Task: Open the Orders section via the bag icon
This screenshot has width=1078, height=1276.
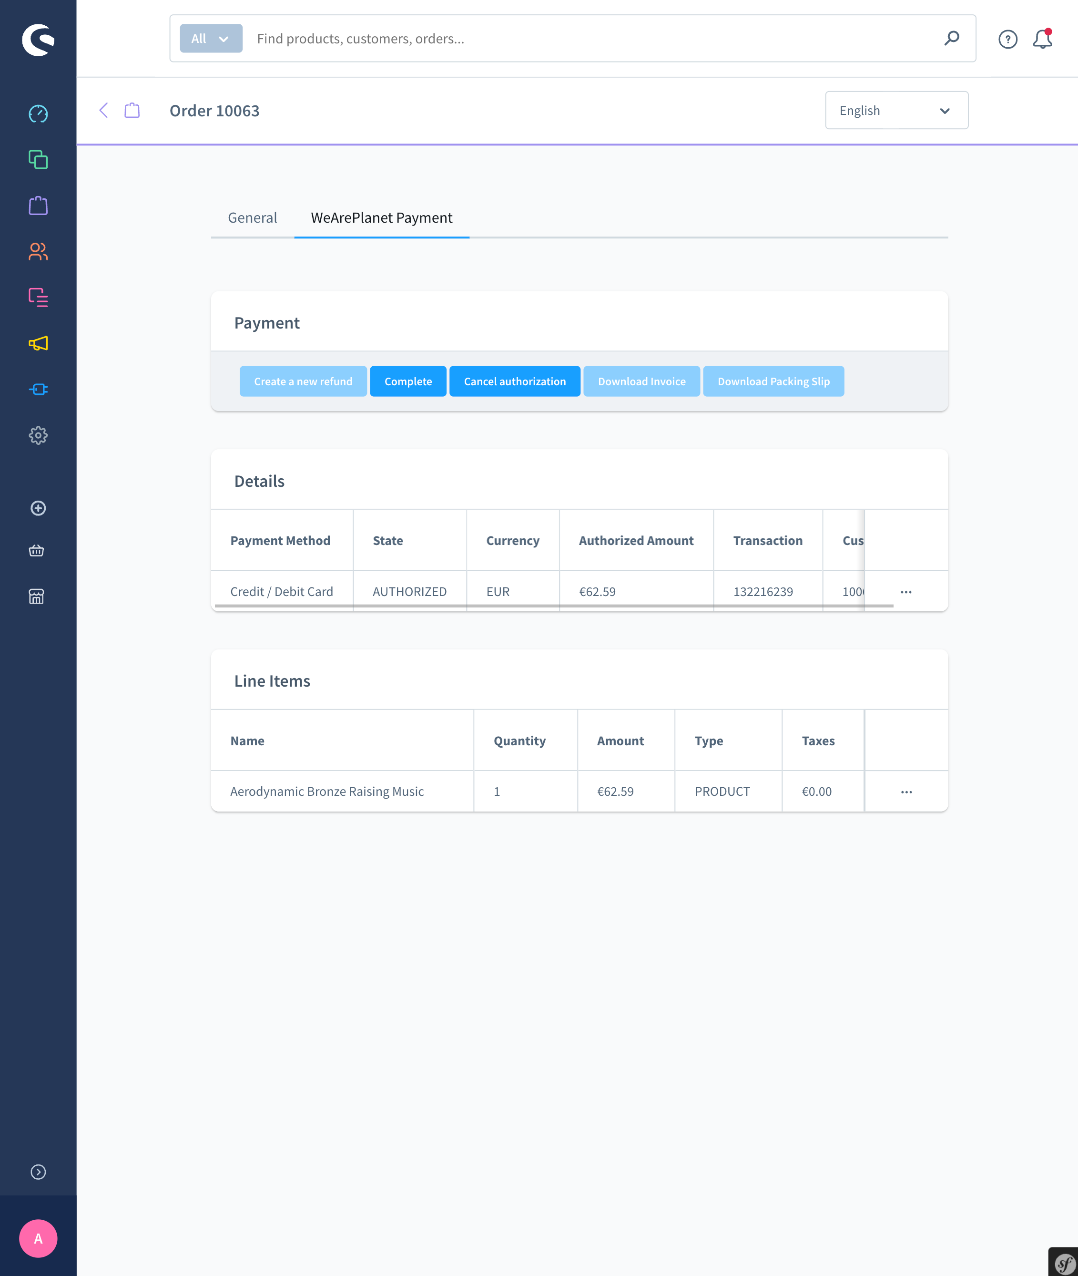Action: tap(38, 206)
